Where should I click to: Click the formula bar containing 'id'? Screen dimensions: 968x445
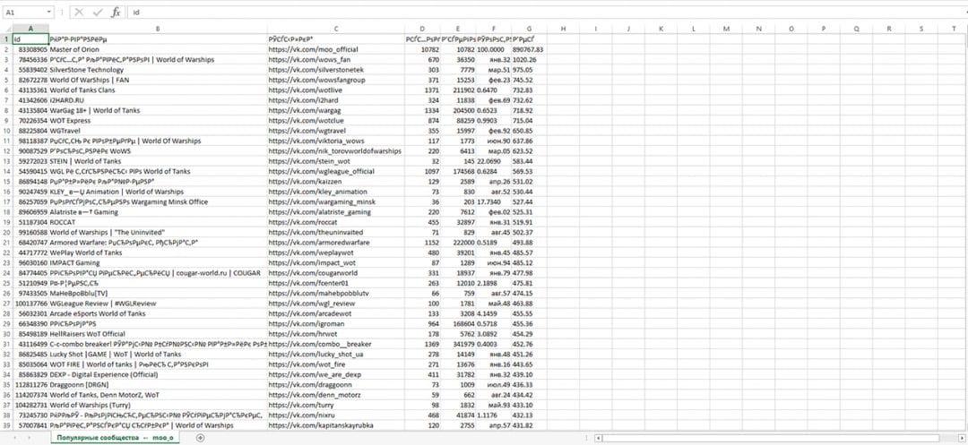pos(547,13)
